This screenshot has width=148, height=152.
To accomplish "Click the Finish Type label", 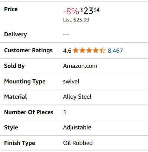I will (20, 143).
